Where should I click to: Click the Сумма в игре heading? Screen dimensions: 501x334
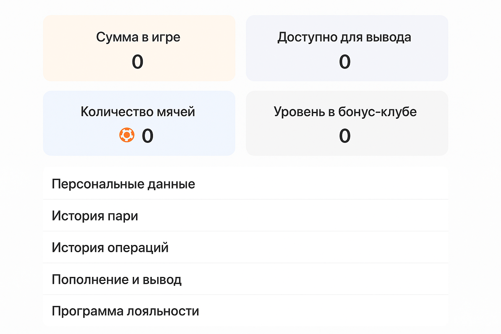(138, 37)
